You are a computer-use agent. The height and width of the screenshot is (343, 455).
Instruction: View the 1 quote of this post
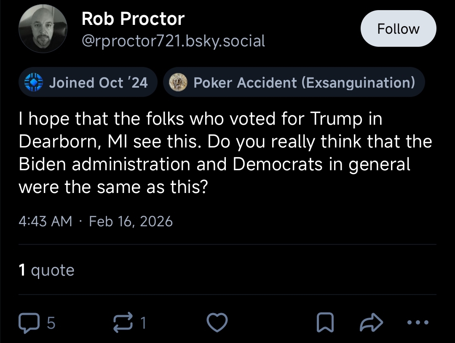(x=46, y=270)
